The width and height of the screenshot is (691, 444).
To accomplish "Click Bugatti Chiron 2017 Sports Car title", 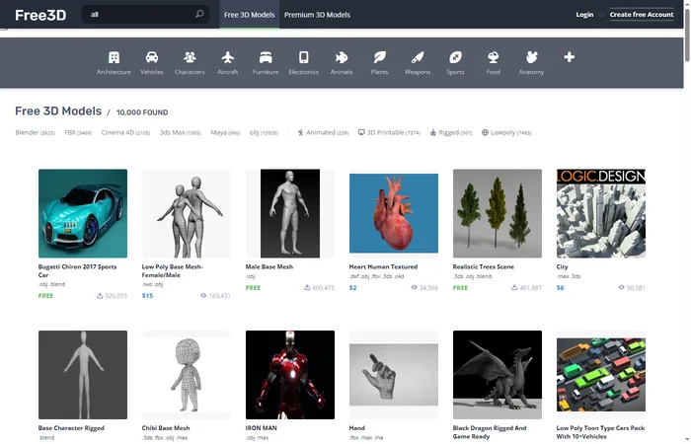I will tap(78, 271).
